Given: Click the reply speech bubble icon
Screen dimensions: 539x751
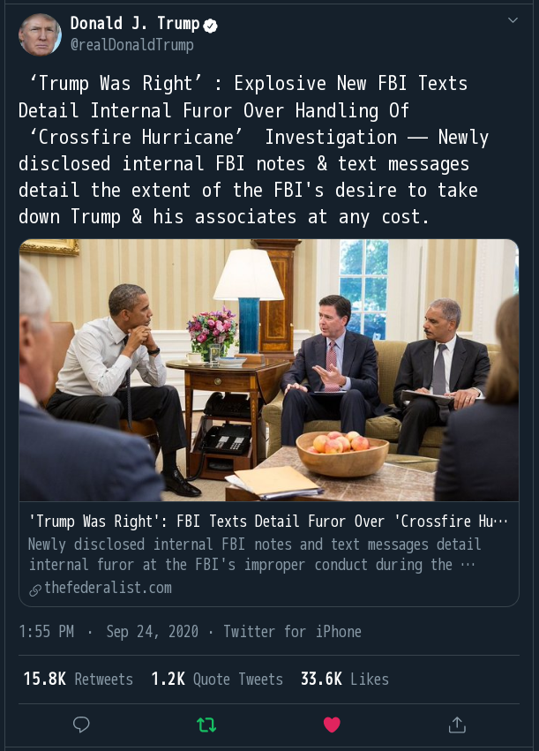Looking at the screenshot, I should click(81, 725).
